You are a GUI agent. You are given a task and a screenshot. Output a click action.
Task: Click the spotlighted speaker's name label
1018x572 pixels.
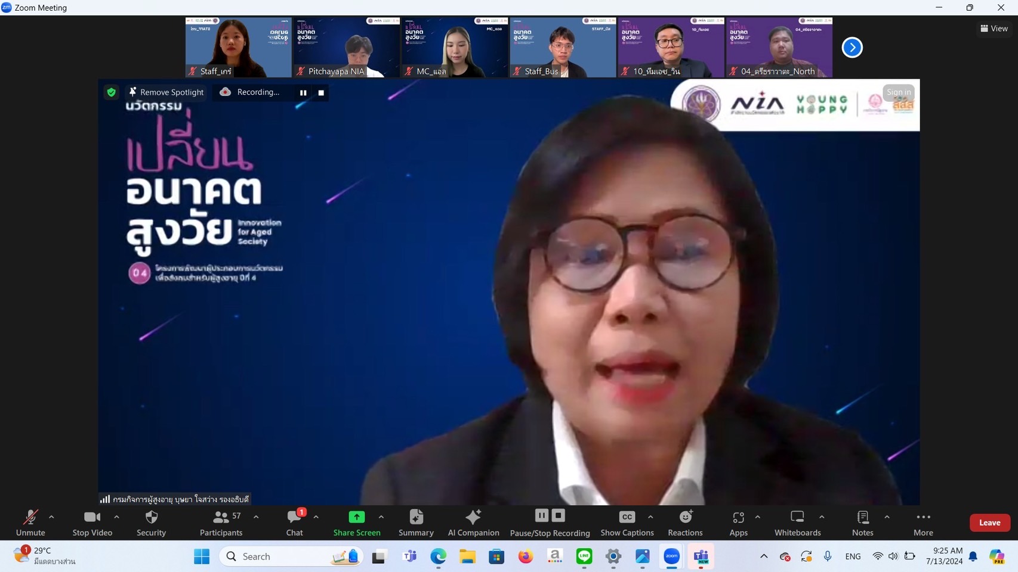click(x=175, y=499)
